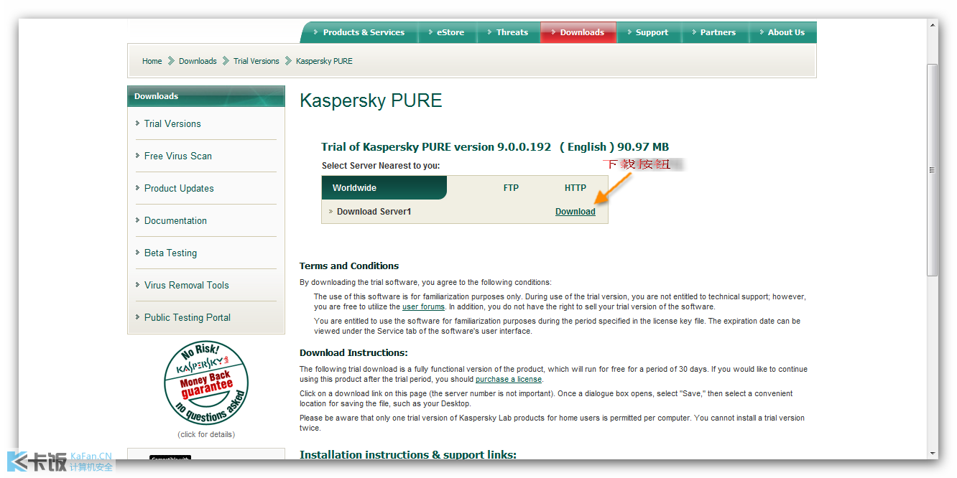Viewport: 957px width, 478px height.
Task: Click Trial Versions in the breadcrumb
Action: (256, 61)
